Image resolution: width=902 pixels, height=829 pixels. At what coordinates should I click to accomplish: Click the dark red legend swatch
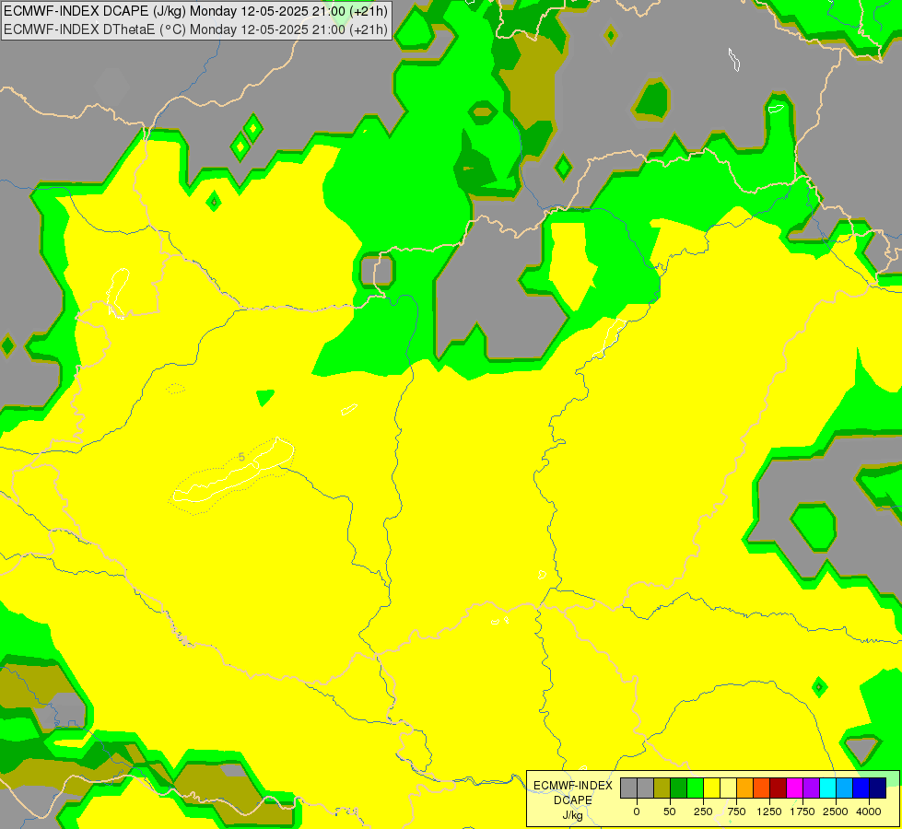(779, 788)
